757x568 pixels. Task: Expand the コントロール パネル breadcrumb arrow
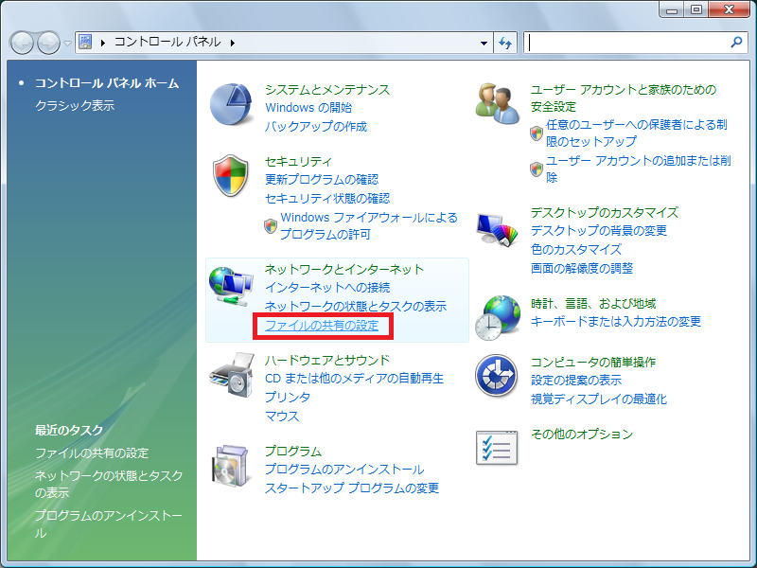232,44
